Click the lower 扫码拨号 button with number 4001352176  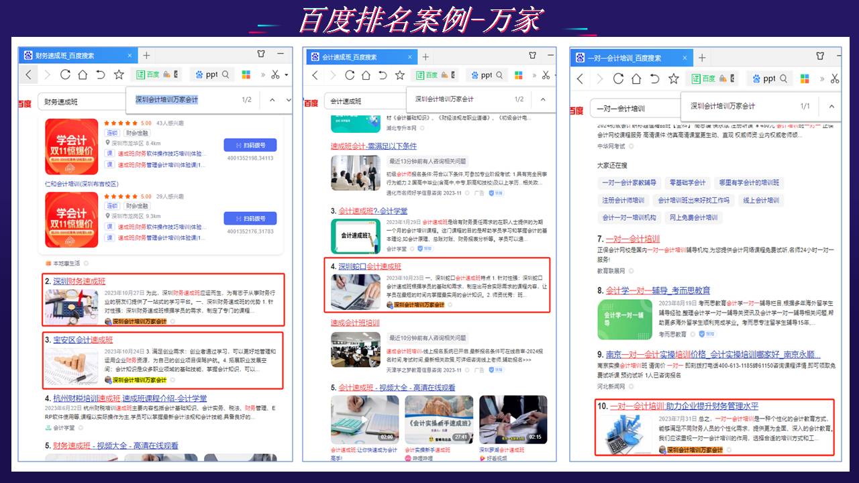click(250, 218)
